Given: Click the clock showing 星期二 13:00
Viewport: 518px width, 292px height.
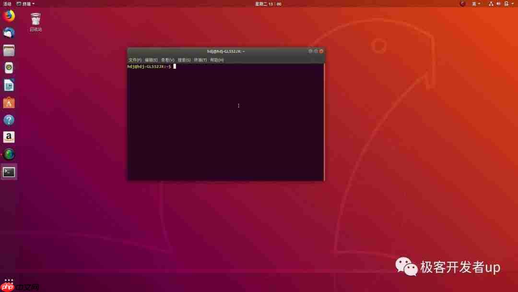Looking at the screenshot, I should pyautogui.click(x=268, y=4).
